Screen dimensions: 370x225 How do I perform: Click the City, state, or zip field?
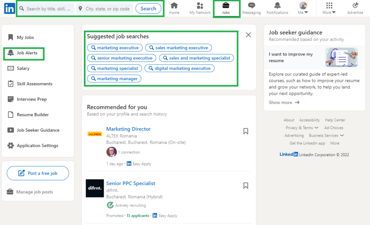click(105, 9)
